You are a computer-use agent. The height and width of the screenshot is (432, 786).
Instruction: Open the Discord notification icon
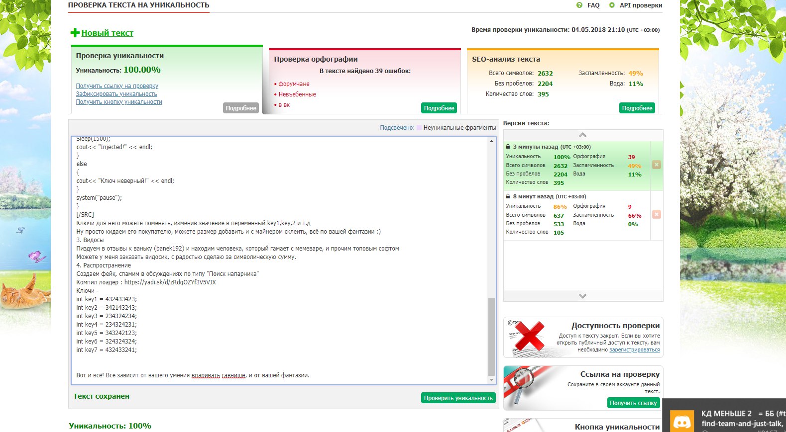coord(681,422)
